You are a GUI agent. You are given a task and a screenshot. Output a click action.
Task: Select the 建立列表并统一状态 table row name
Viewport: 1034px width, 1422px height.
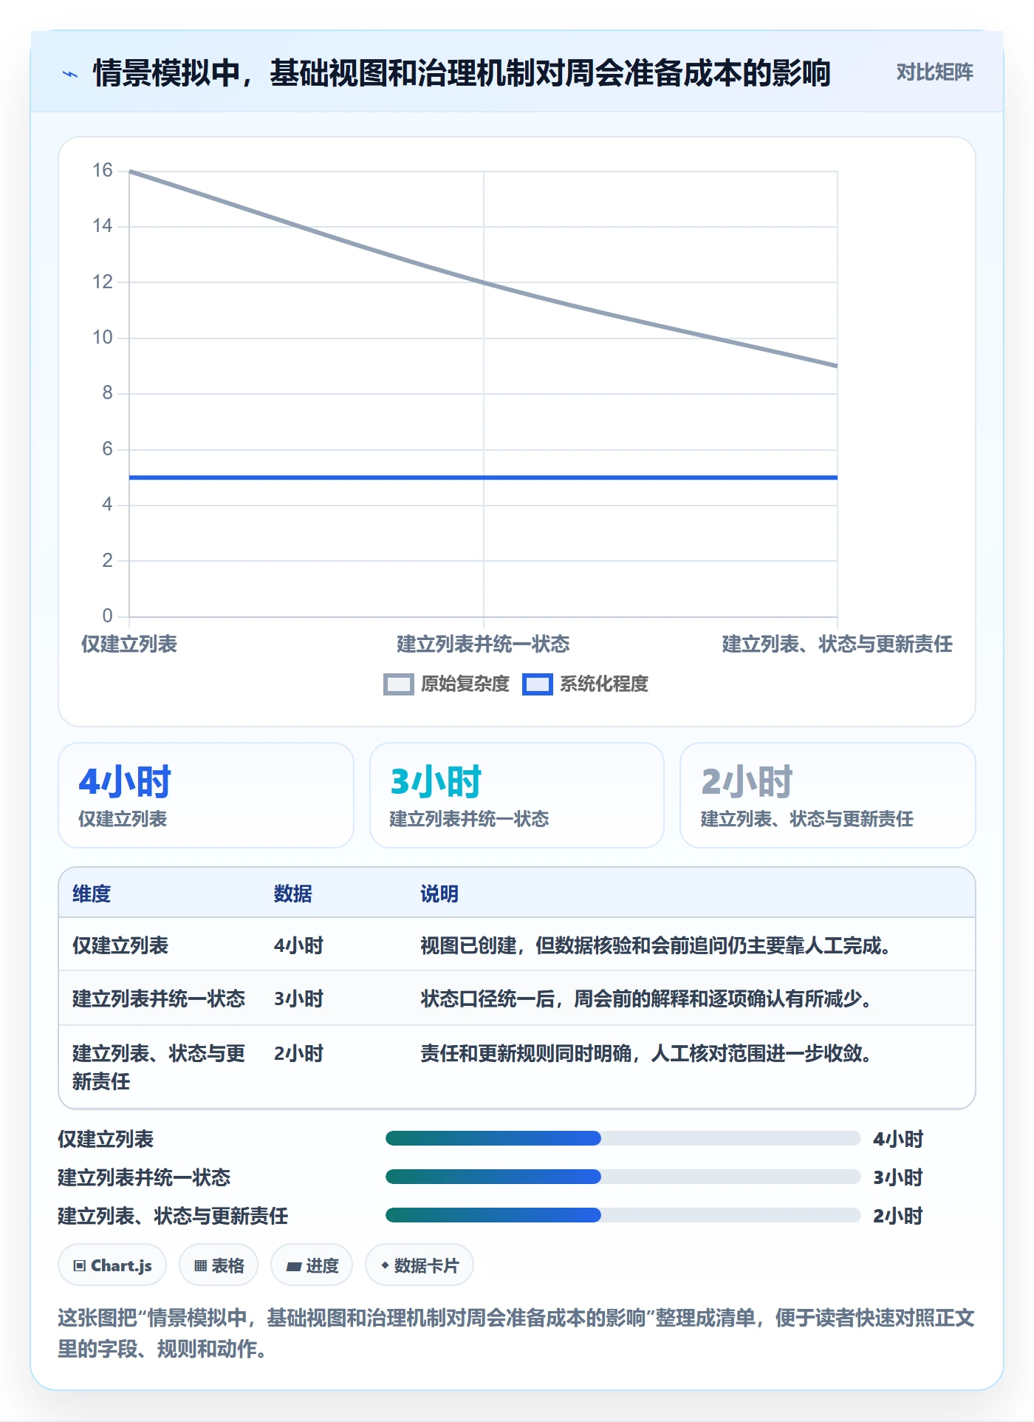pyautogui.click(x=159, y=999)
